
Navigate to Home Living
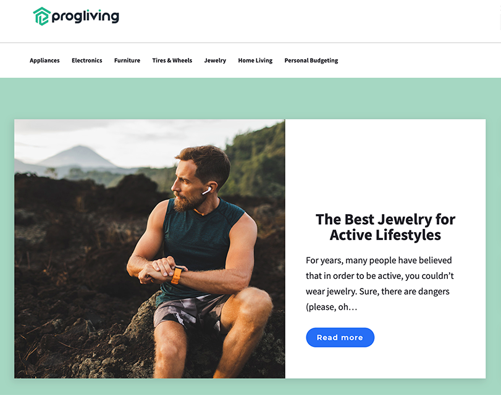pyautogui.click(x=255, y=60)
